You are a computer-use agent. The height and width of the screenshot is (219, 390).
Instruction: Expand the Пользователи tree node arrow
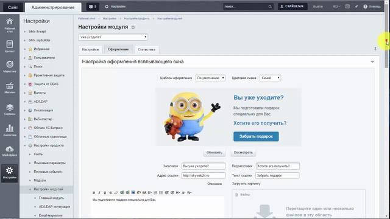25,58
